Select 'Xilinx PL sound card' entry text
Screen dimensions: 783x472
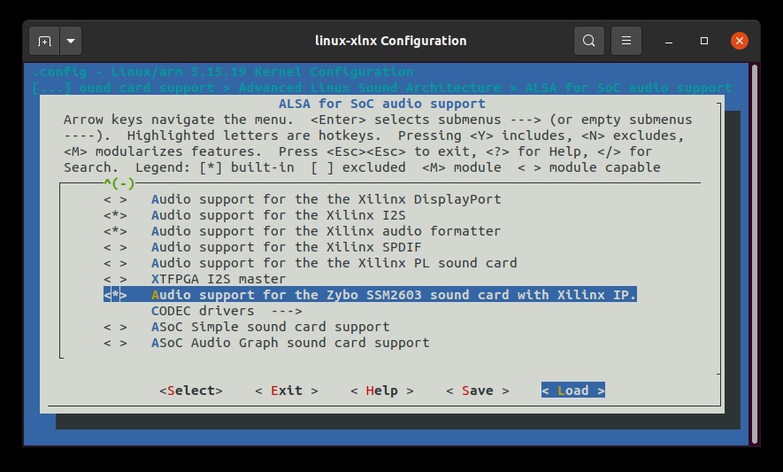334,264
